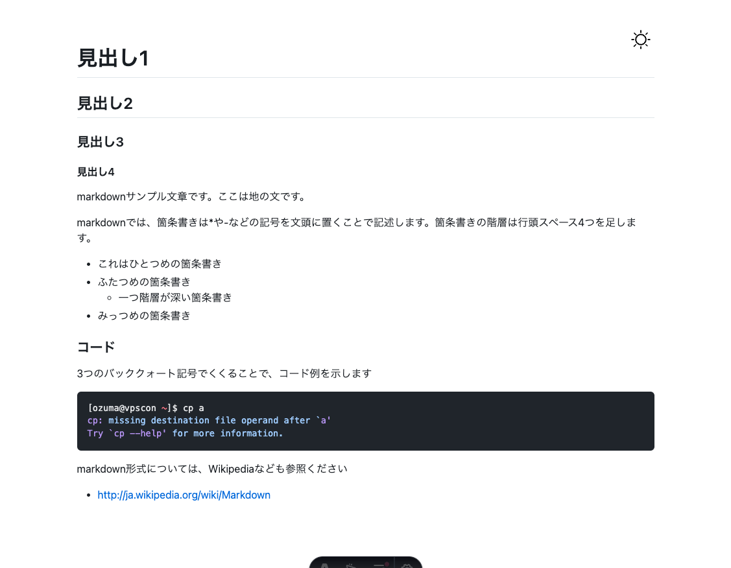The image size is (731, 568).
Task: Select the 見出し2 heading
Action: coord(105,102)
